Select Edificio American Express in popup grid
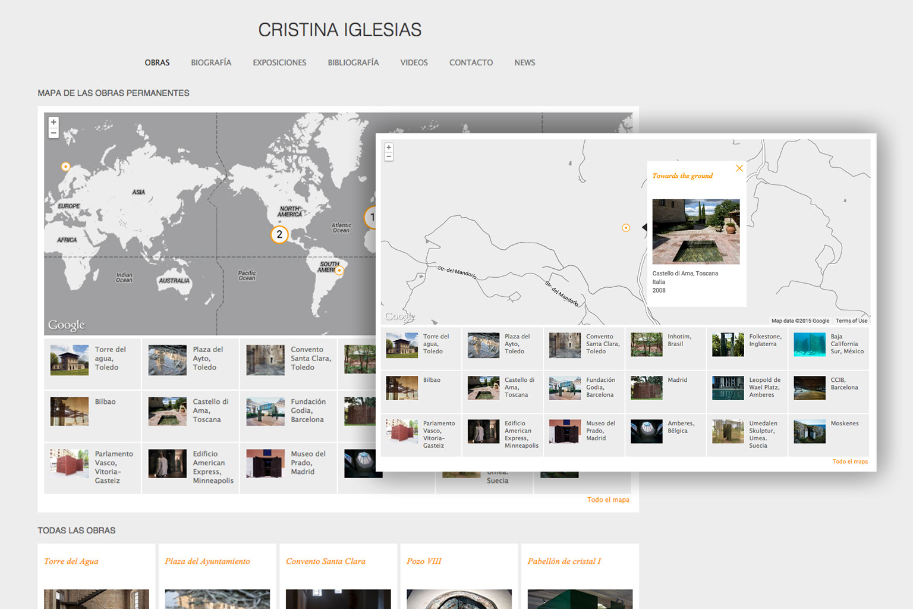Screen dimensions: 913x609 pyautogui.click(x=502, y=435)
